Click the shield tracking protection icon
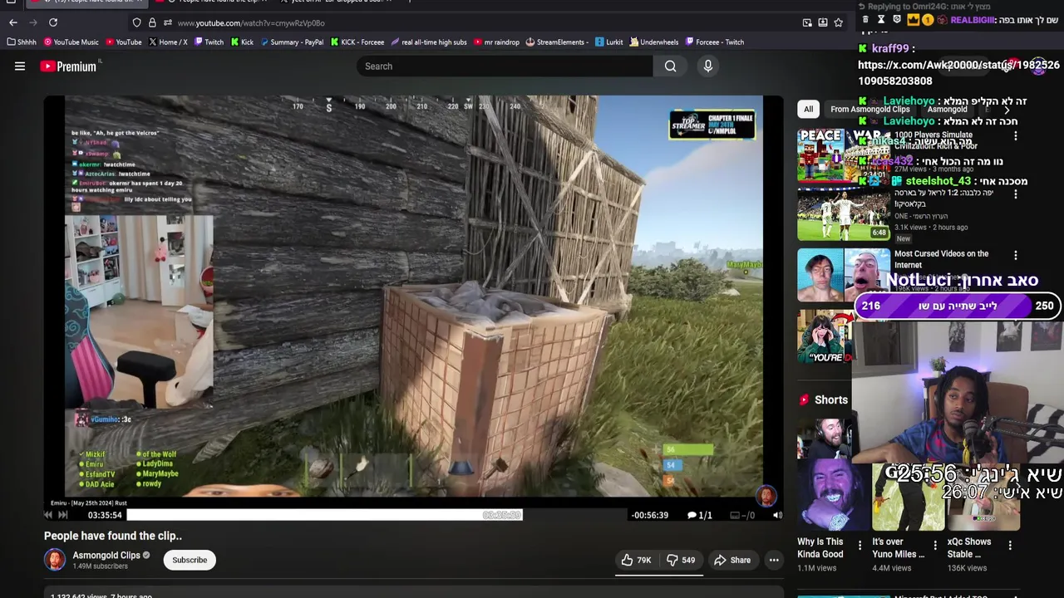 click(x=137, y=22)
